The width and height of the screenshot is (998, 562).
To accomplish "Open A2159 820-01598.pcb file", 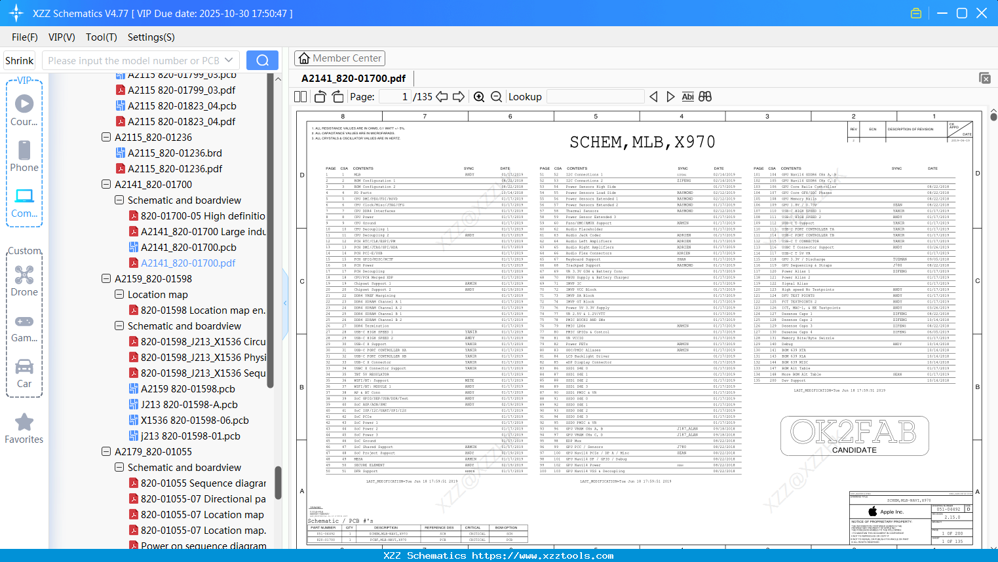I will 182,389.
